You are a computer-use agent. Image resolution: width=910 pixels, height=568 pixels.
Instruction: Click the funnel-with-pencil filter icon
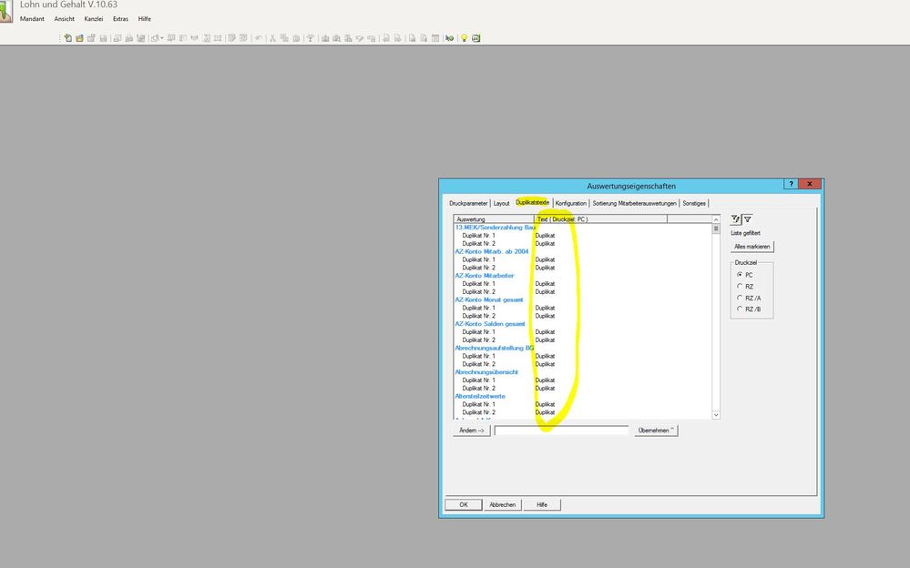click(x=736, y=219)
